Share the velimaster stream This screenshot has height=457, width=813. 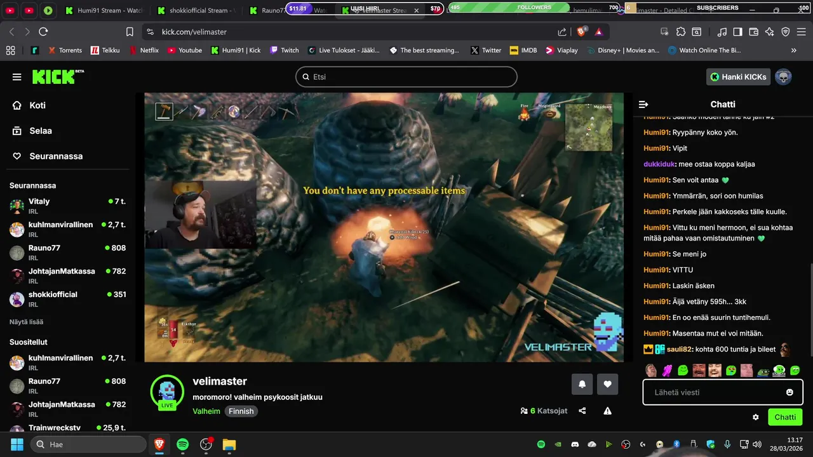click(x=582, y=411)
